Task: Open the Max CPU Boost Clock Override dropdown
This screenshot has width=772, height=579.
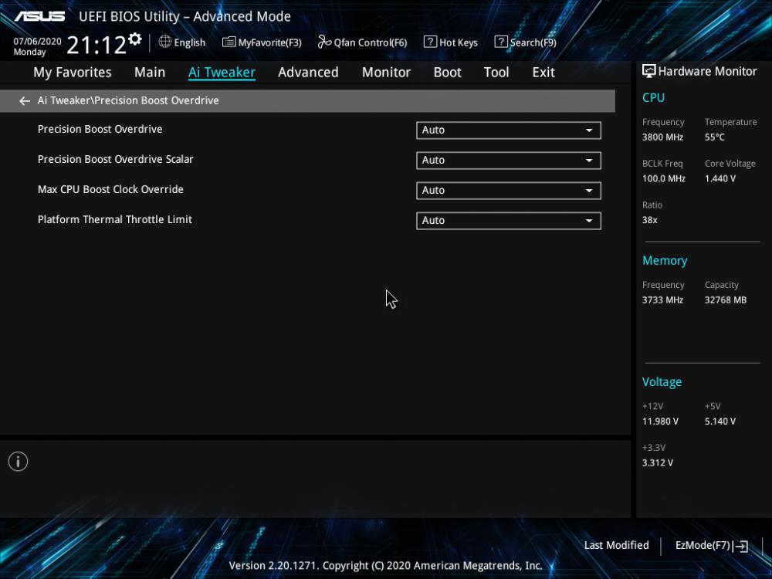Action: pos(509,191)
